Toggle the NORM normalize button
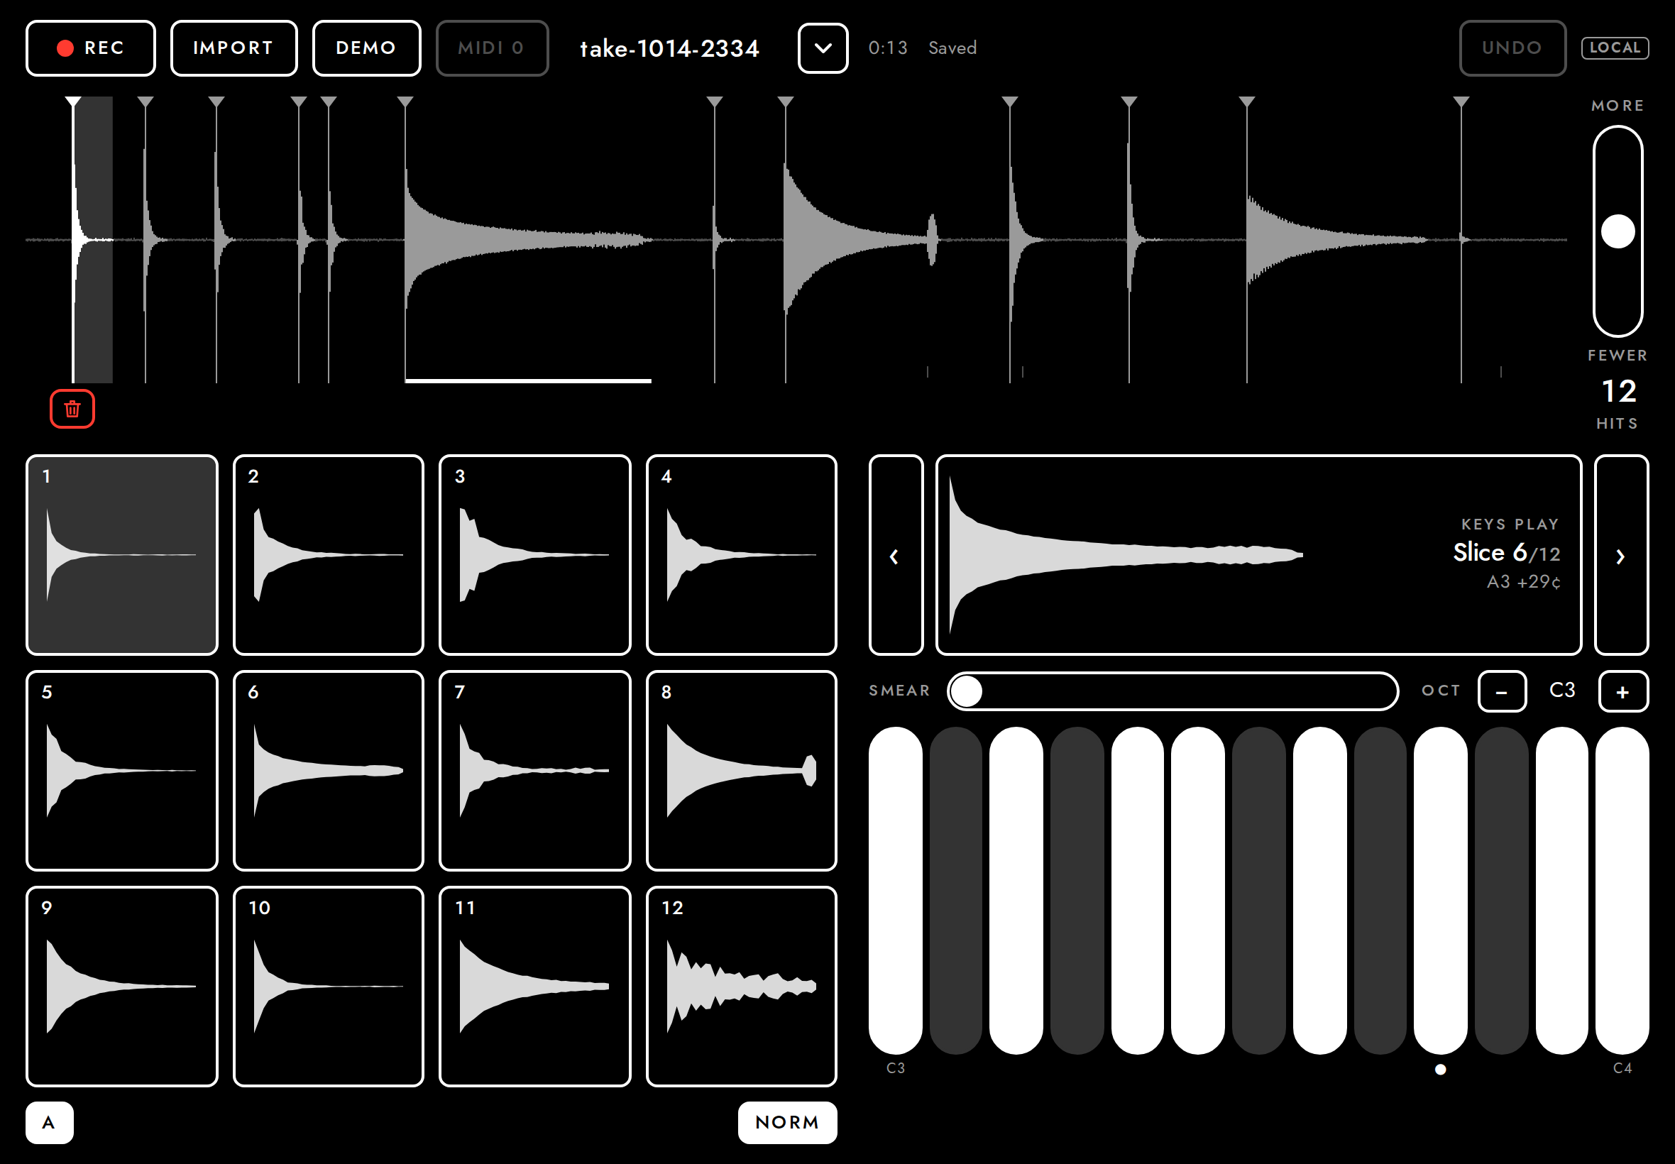 pyautogui.click(x=787, y=1122)
